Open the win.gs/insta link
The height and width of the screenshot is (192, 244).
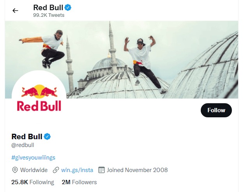point(78,170)
